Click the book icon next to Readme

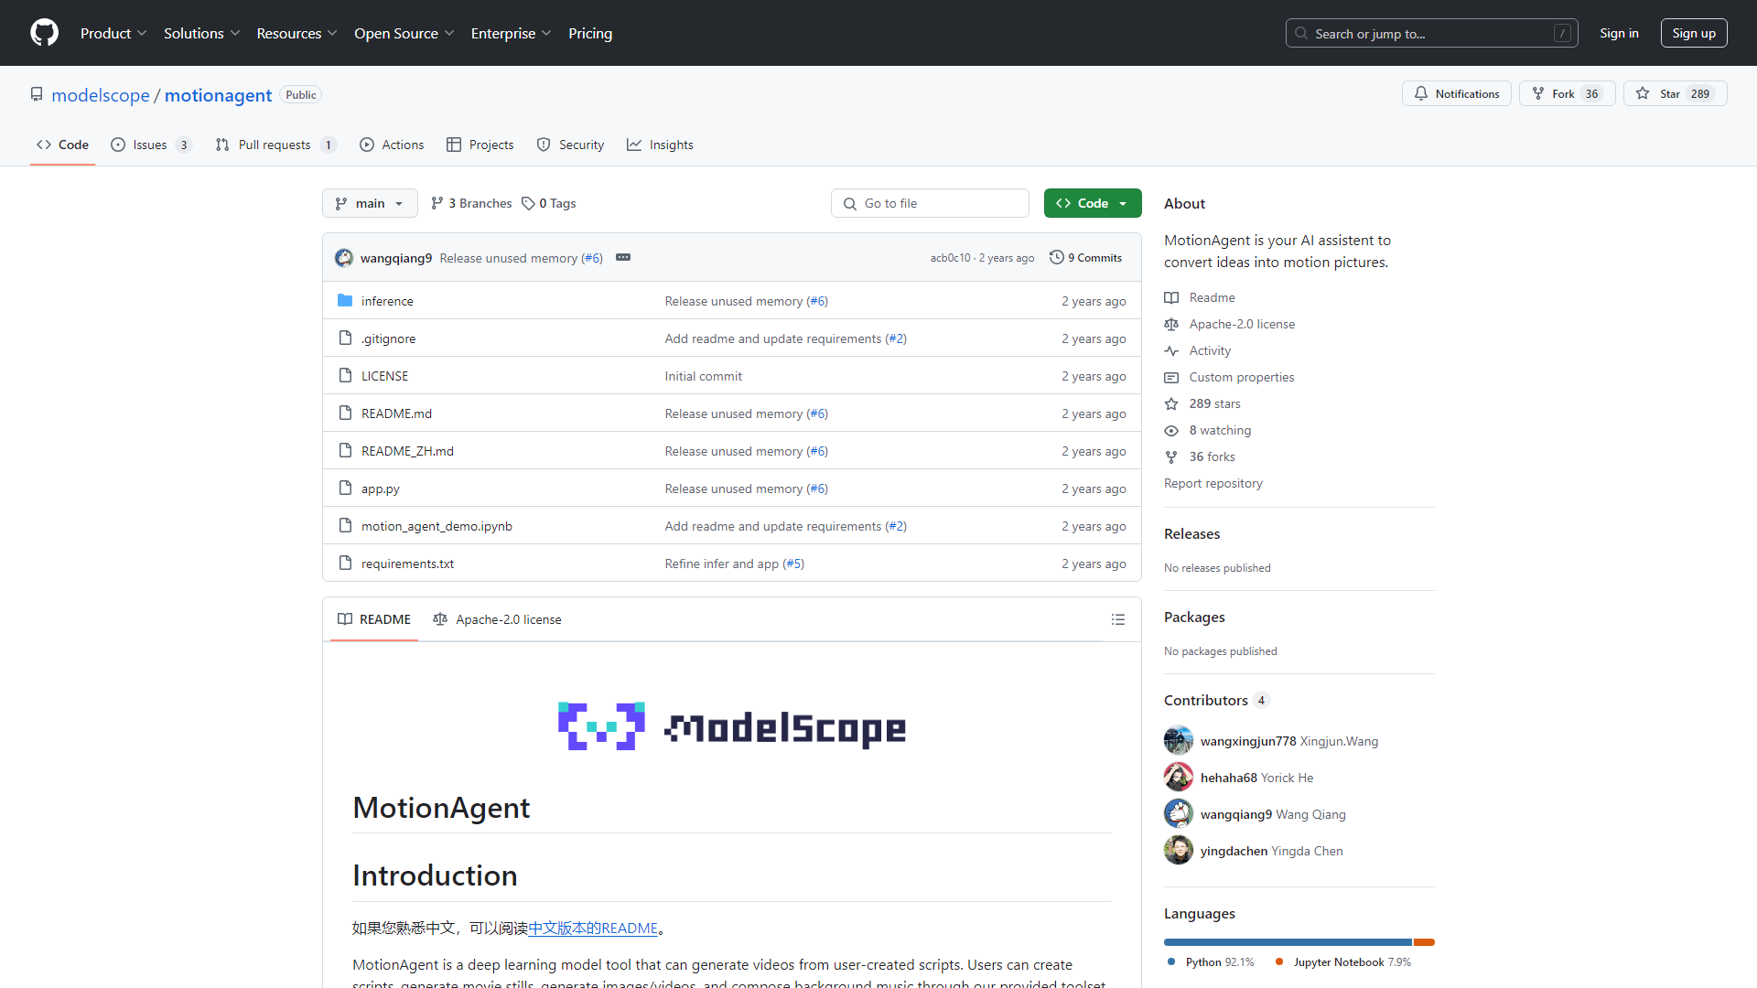point(1171,297)
